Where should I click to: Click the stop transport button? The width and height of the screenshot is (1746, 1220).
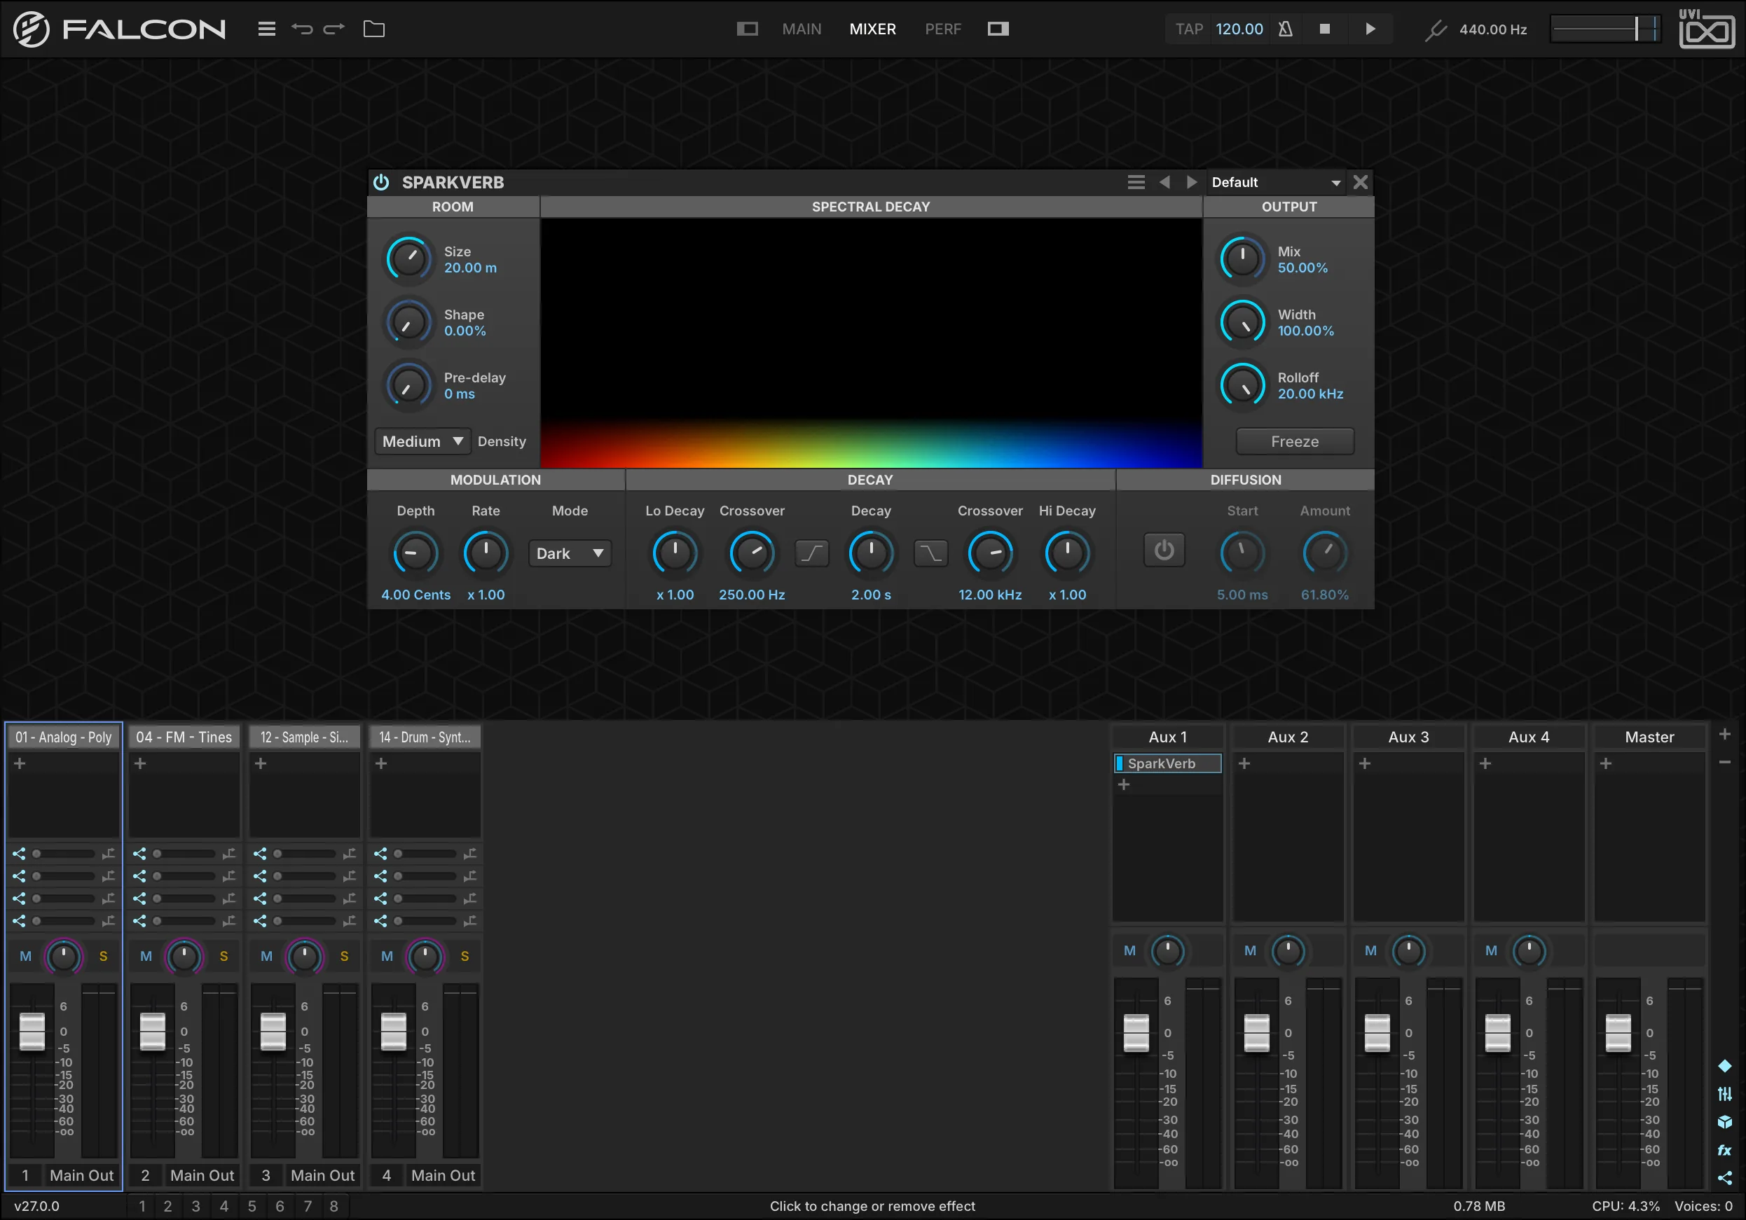point(1325,29)
